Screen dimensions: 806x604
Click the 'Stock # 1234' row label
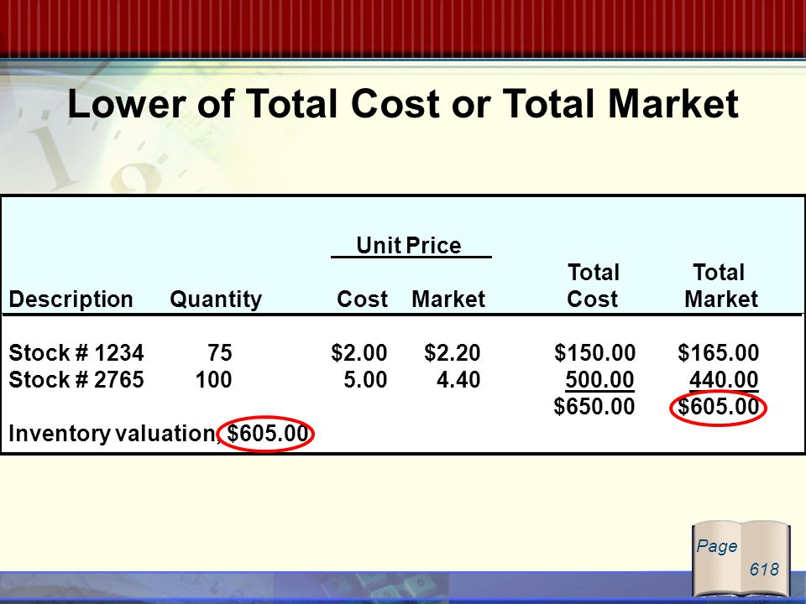pos(76,353)
